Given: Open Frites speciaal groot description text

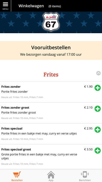Looking at the screenshot, I should [x=39, y=156].
